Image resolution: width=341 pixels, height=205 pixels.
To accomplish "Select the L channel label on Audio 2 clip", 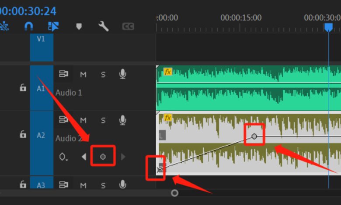I will [162, 135].
